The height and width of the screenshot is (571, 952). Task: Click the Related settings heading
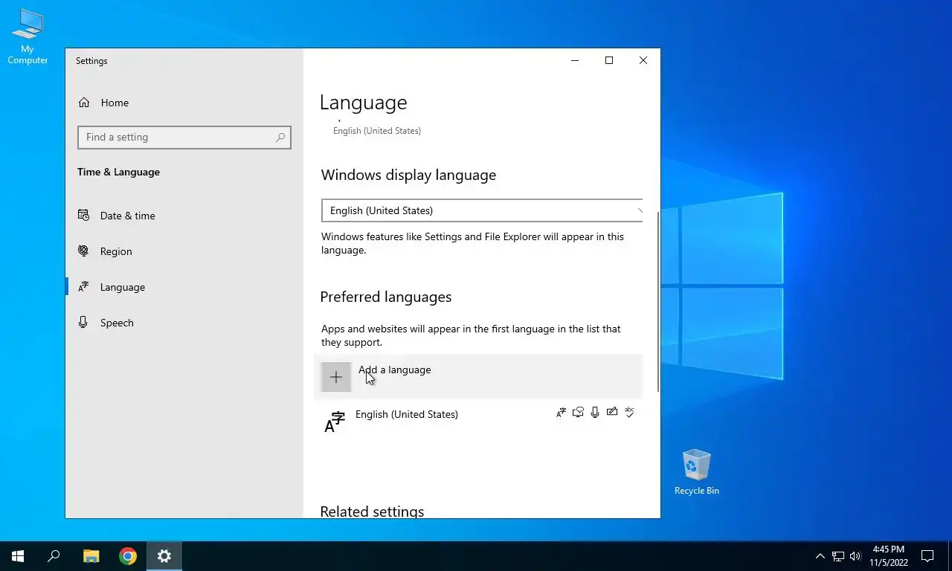click(372, 512)
